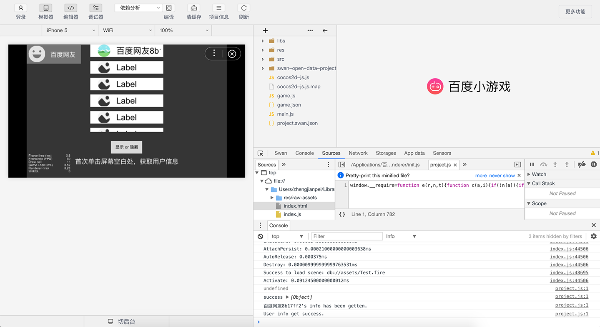Collapse file panel with the back arrow

click(x=325, y=30)
